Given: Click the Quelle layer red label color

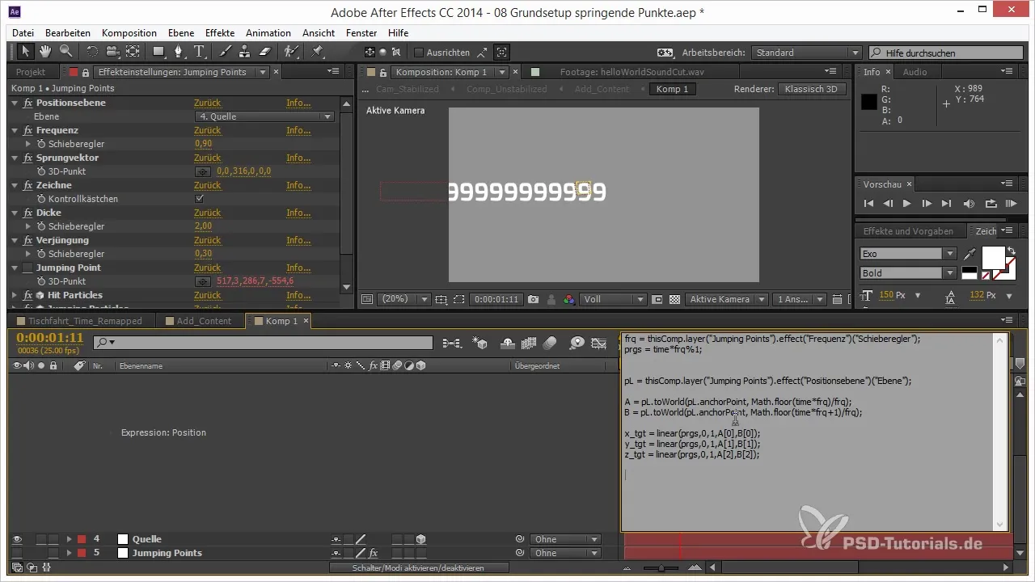Looking at the screenshot, I should (81, 539).
